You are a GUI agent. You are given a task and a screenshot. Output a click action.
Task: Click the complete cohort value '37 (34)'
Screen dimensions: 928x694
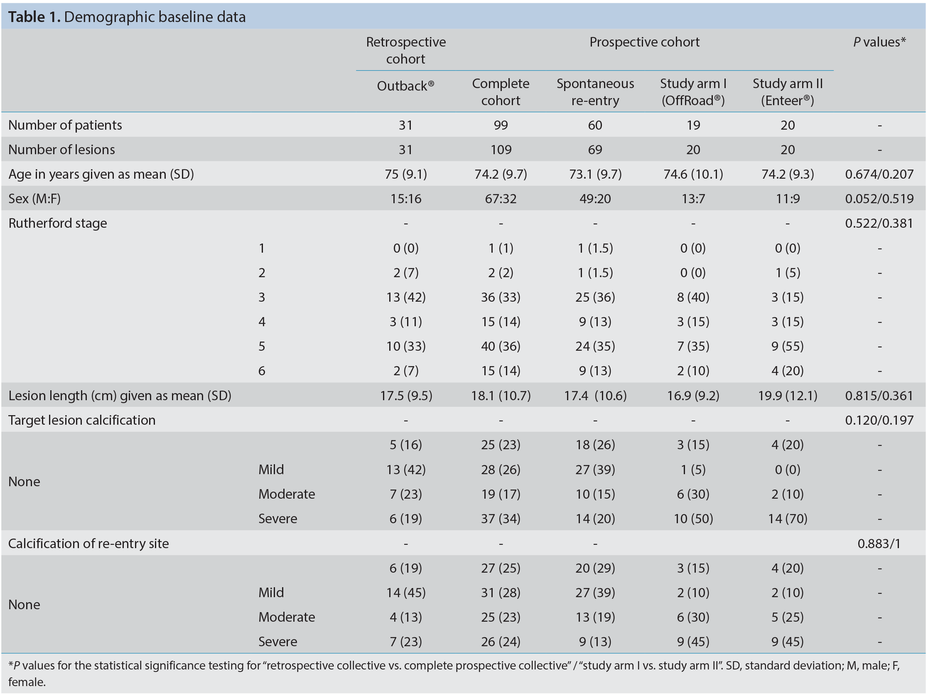coord(501,519)
